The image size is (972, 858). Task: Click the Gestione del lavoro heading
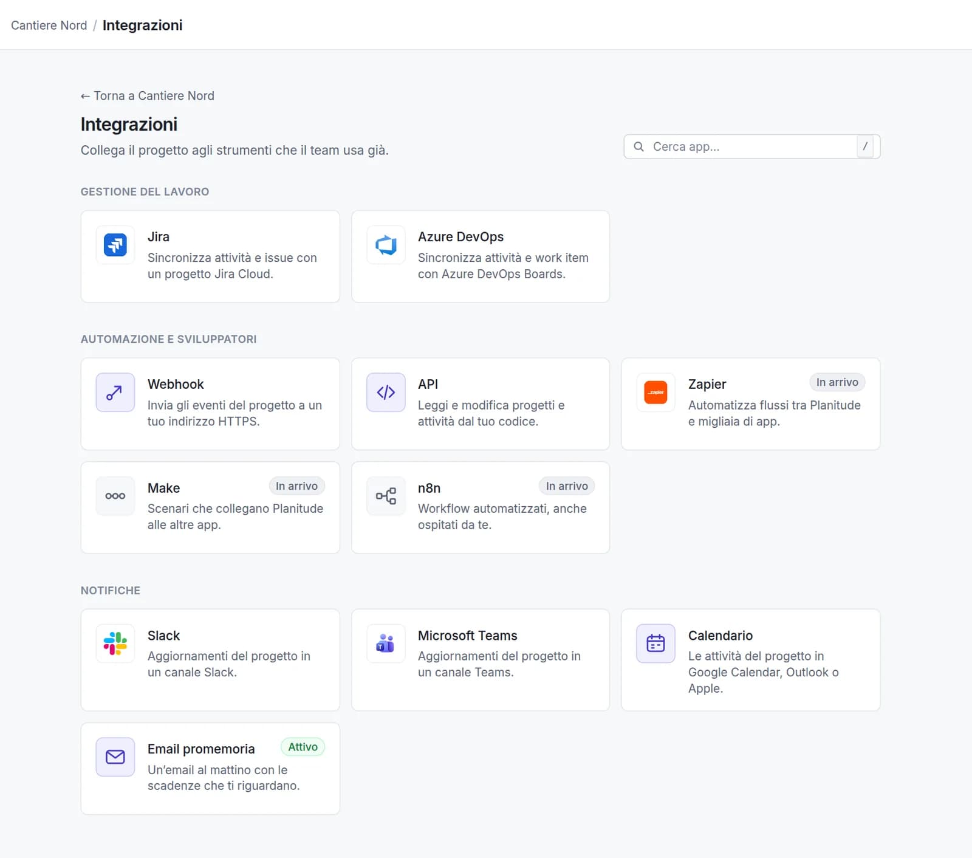pos(145,191)
